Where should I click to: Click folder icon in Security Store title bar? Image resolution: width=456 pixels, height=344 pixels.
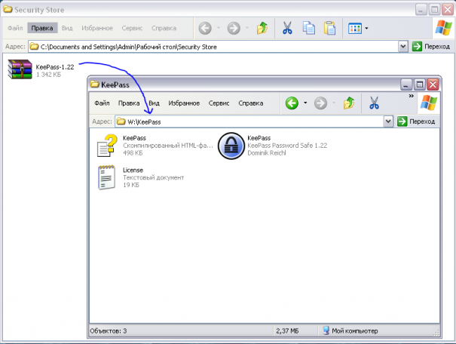(x=8, y=9)
